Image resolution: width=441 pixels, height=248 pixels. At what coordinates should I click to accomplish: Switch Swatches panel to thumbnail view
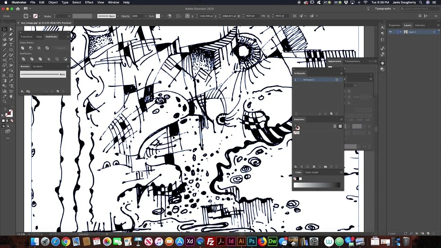(x=340, y=126)
